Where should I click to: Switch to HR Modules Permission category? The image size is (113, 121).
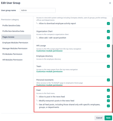coord(12,60)
